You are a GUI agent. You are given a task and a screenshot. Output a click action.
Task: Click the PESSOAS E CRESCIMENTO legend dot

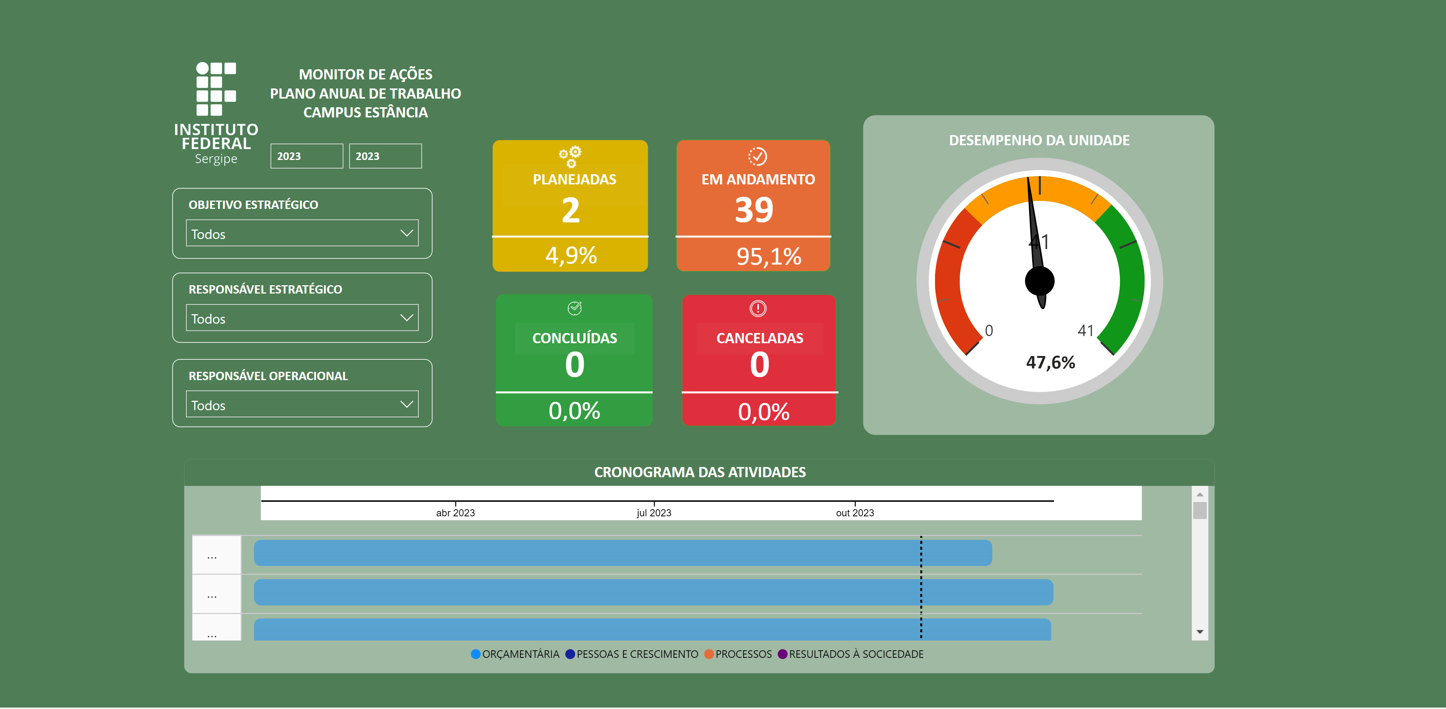[x=570, y=654]
